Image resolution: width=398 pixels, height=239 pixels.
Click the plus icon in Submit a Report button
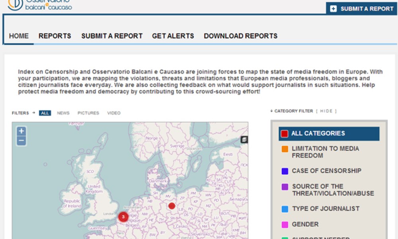pyautogui.click(x=333, y=9)
